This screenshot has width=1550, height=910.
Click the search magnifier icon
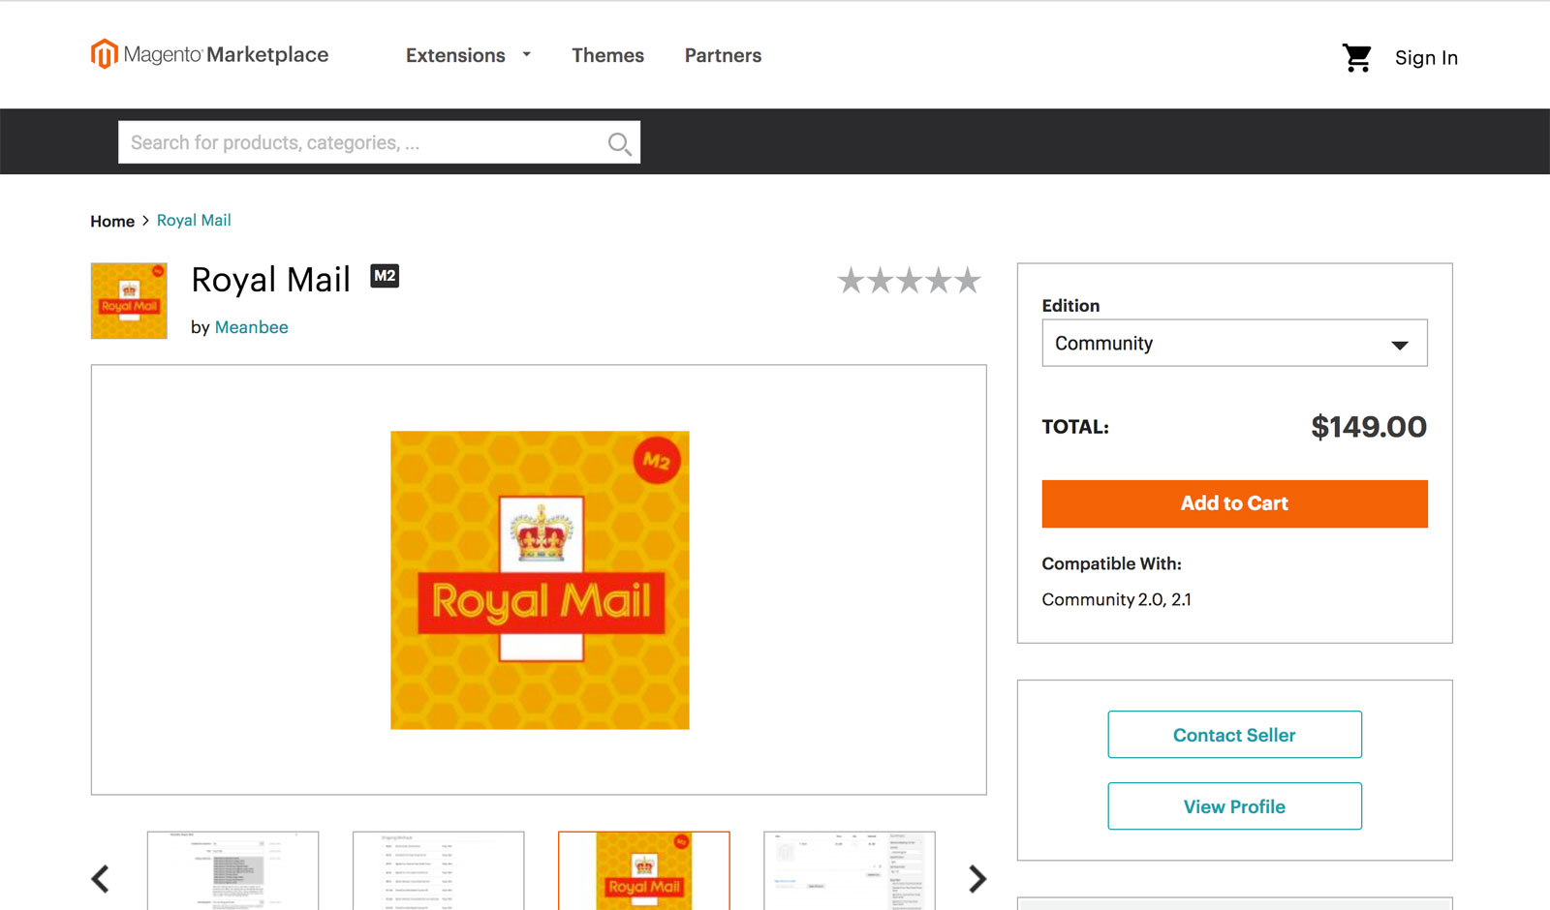point(619,144)
